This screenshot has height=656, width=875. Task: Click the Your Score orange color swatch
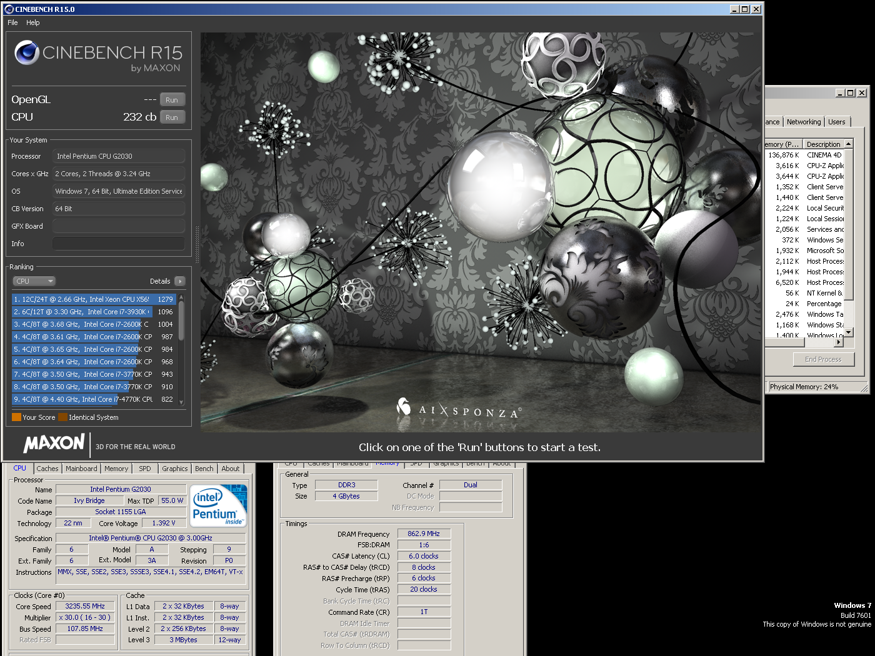click(16, 417)
